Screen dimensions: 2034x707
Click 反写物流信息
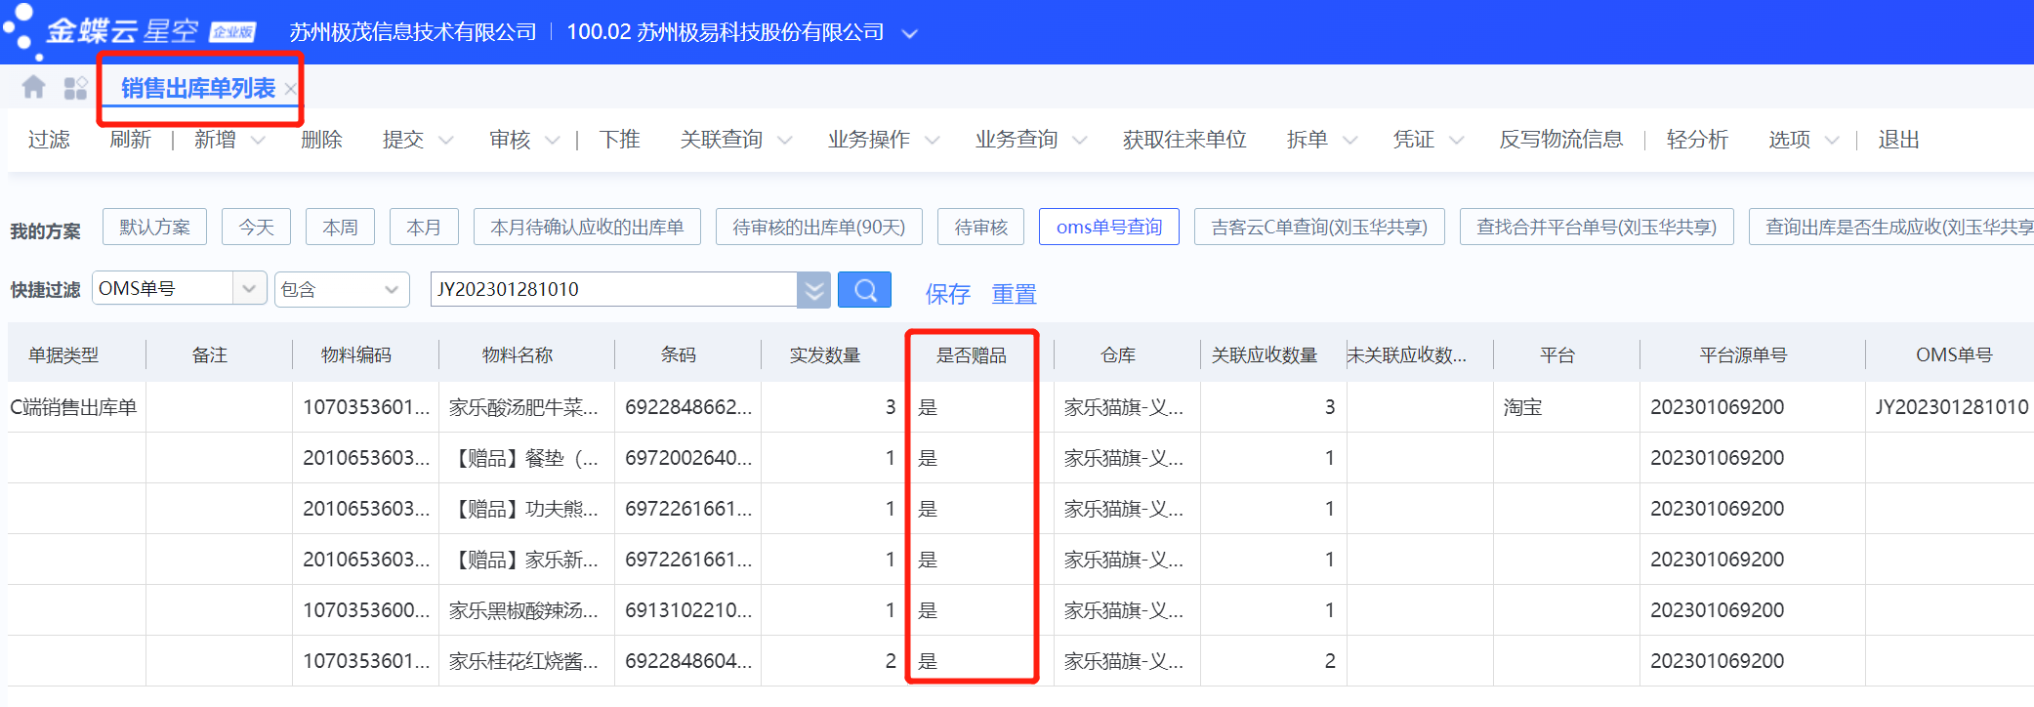click(1561, 140)
